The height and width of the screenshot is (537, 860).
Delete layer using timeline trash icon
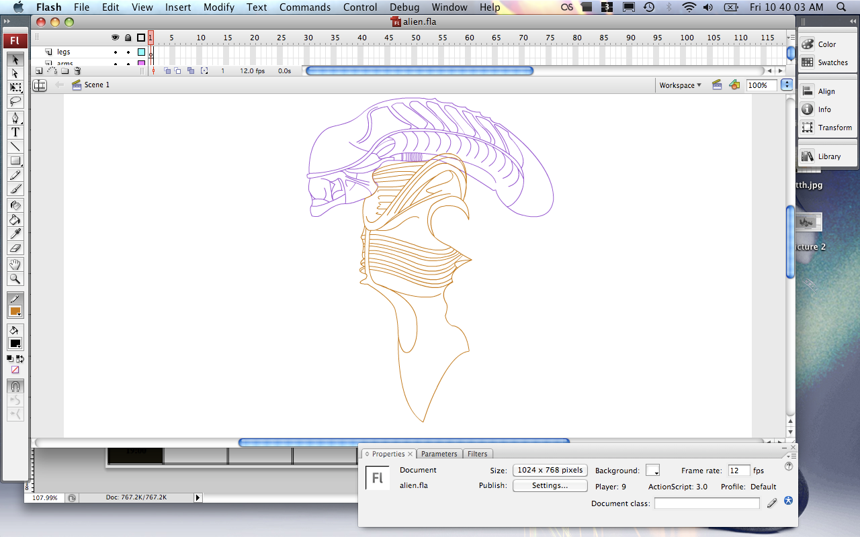77,70
